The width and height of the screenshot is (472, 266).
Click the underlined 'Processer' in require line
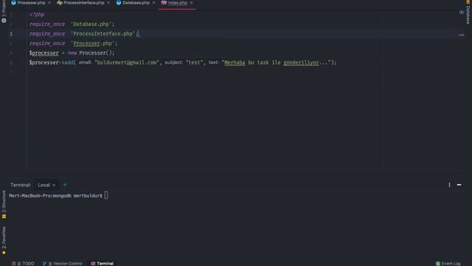[x=86, y=44]
